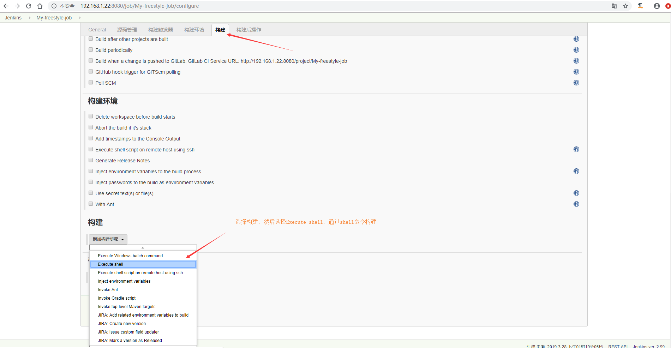Tick Execute shell script on remote host checkbox
Screen dimensions: 671x348
click(x=91, y=149)
